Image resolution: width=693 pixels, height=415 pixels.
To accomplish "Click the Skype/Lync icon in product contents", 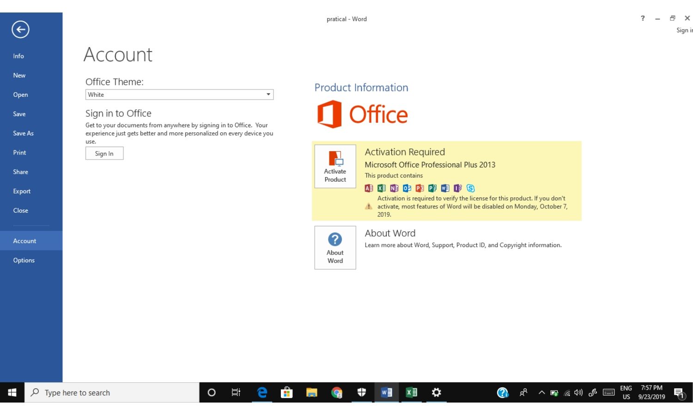I will tap(470, 188).
